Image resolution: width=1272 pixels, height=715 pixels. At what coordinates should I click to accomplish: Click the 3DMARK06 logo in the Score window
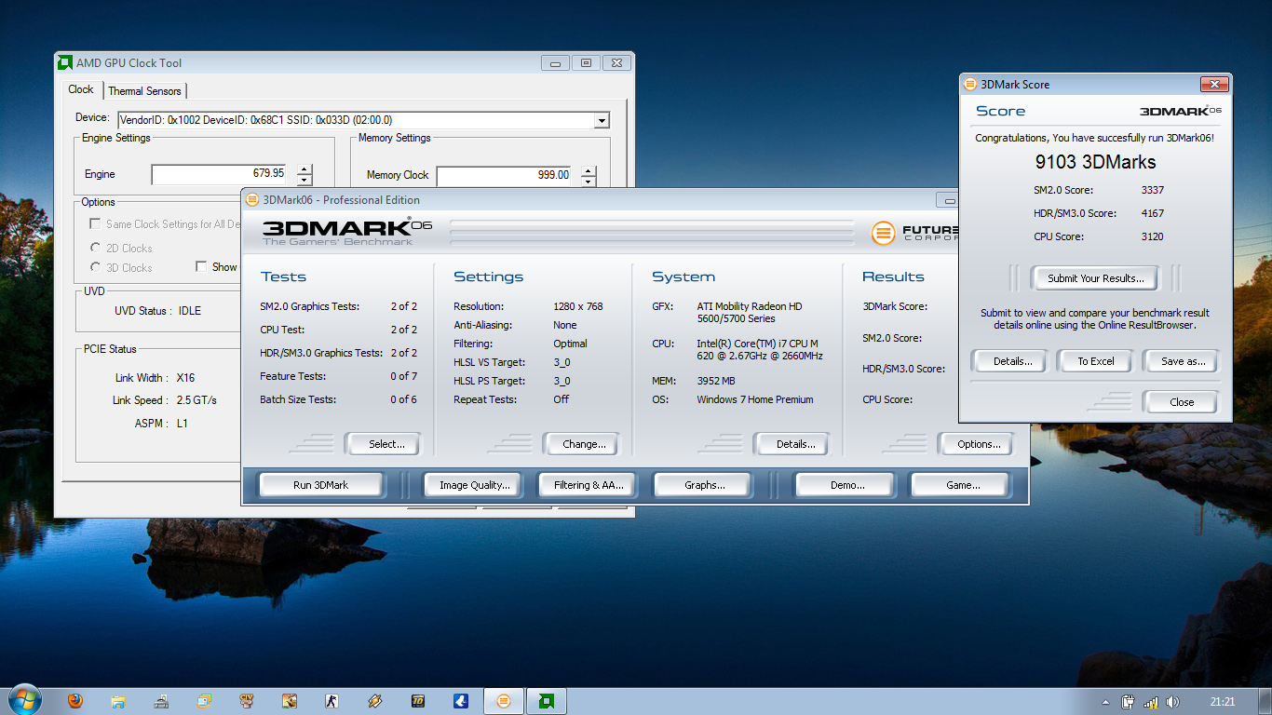[x=1180, y=111]
